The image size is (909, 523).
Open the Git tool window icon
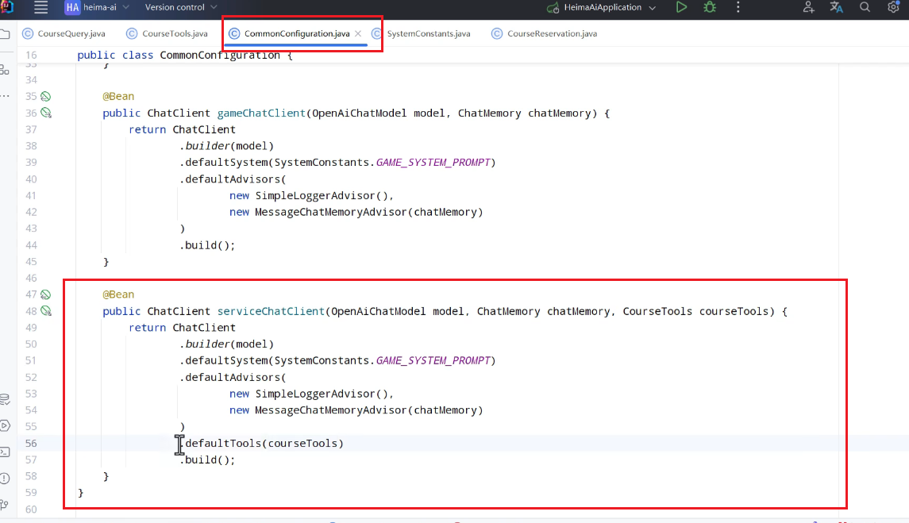coord(5,505)
